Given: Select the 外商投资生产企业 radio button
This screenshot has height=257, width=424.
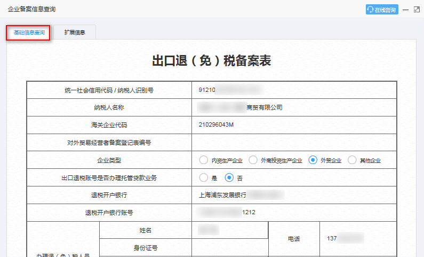Looking at the screenshot, I should 253,160.
